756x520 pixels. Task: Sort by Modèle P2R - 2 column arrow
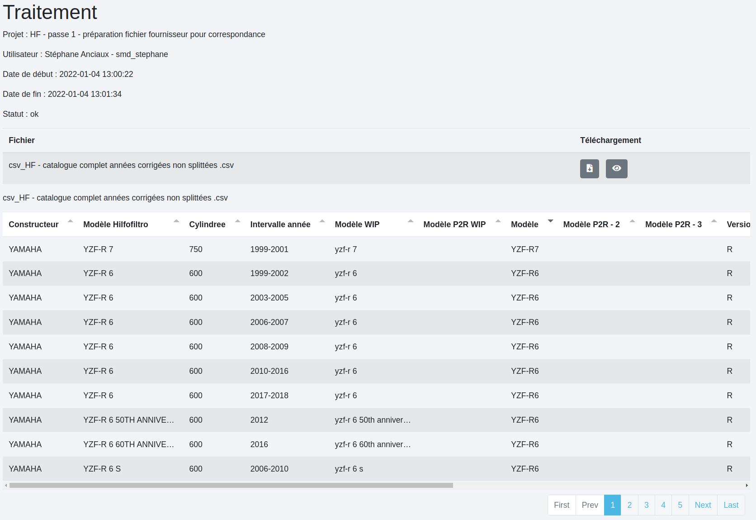pyautogui.click(x=632, y=221)
